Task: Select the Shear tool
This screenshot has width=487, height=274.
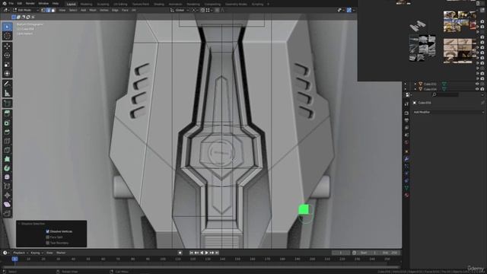Action: point(7,204)
